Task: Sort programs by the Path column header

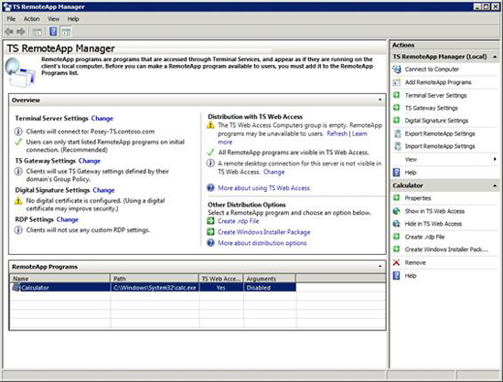Action: [155, 279]
